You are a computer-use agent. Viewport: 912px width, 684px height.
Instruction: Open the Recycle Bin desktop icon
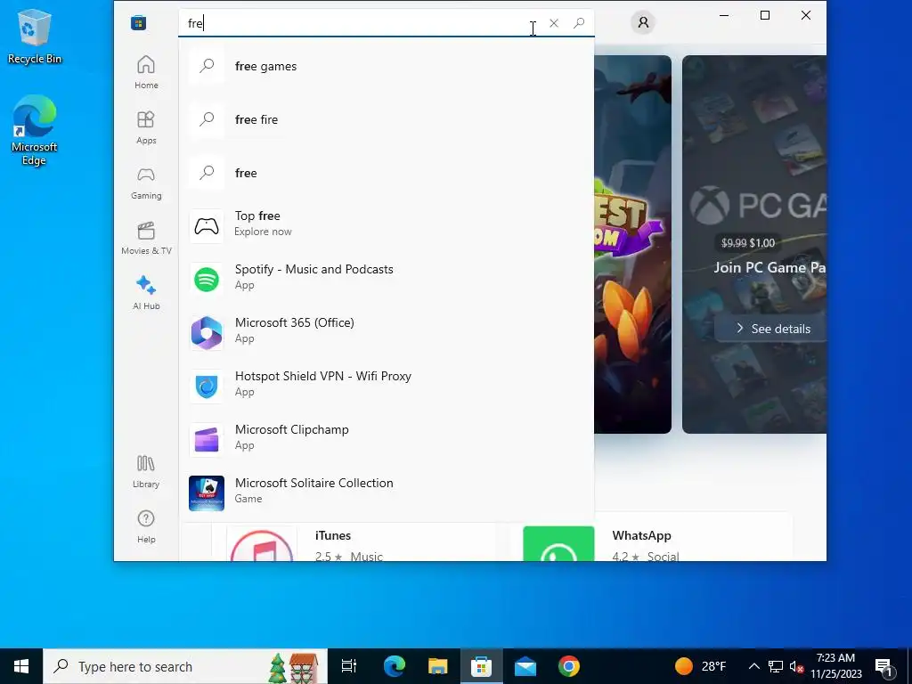[x=34, y=36]
